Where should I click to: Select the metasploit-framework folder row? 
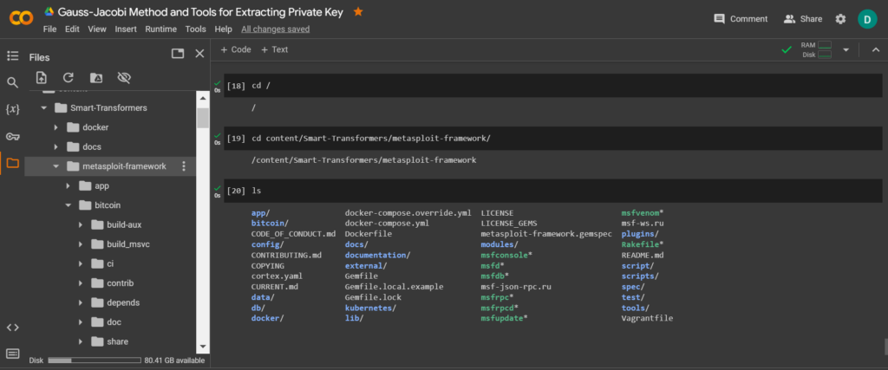pos(110,166)
